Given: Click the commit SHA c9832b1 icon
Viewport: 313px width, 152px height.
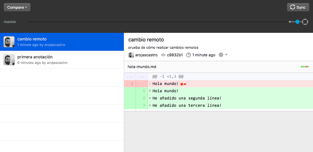Looking at the screenshot, I should (x=163, y=55).
